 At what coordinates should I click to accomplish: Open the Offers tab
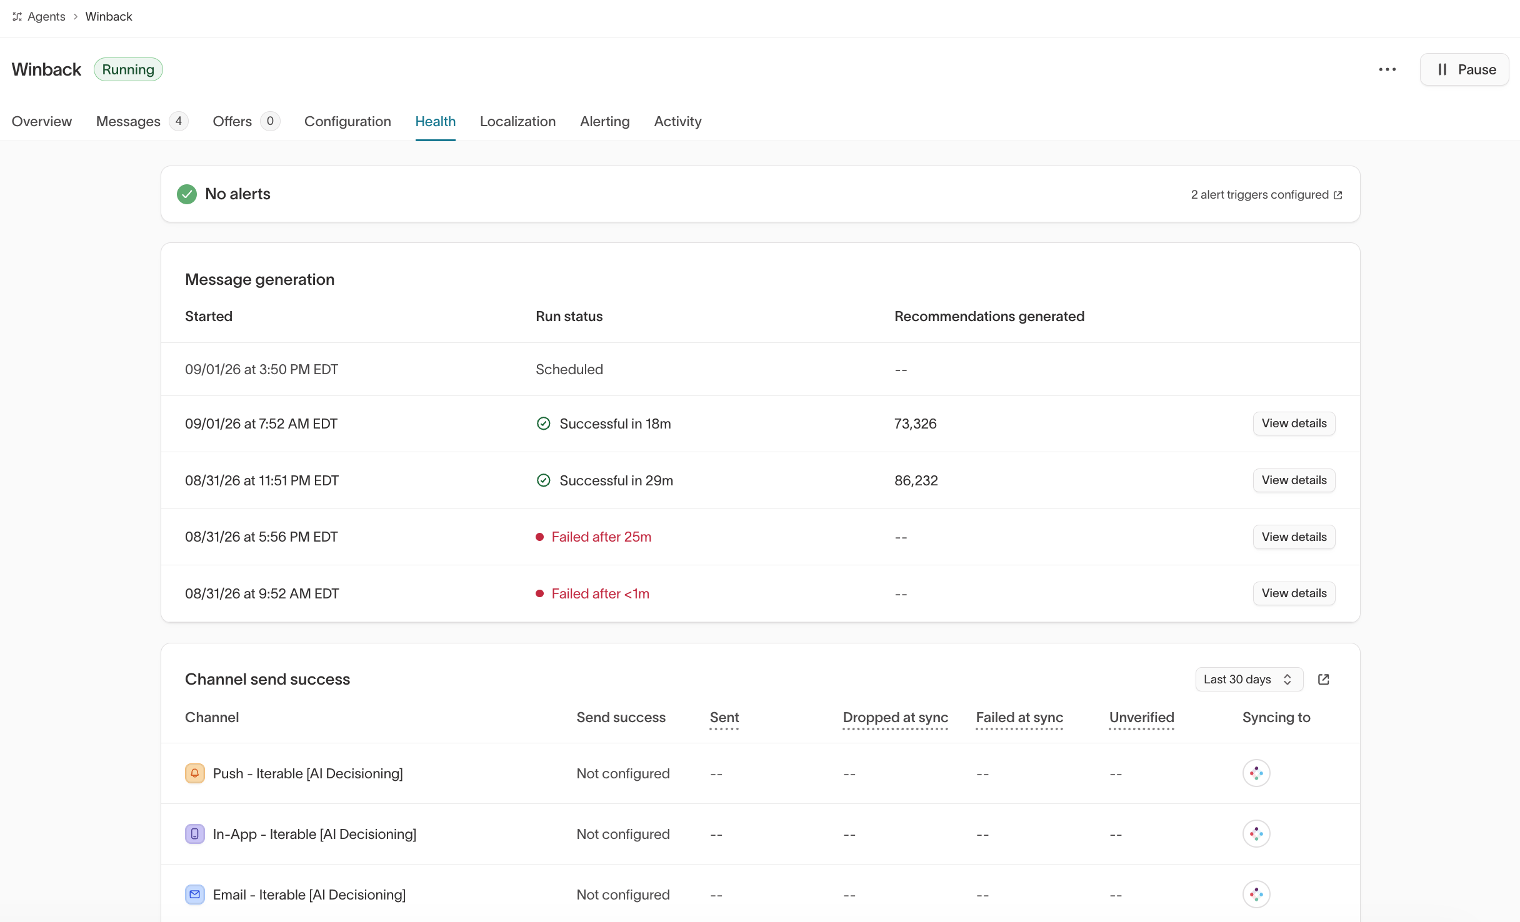pos(246,121)
